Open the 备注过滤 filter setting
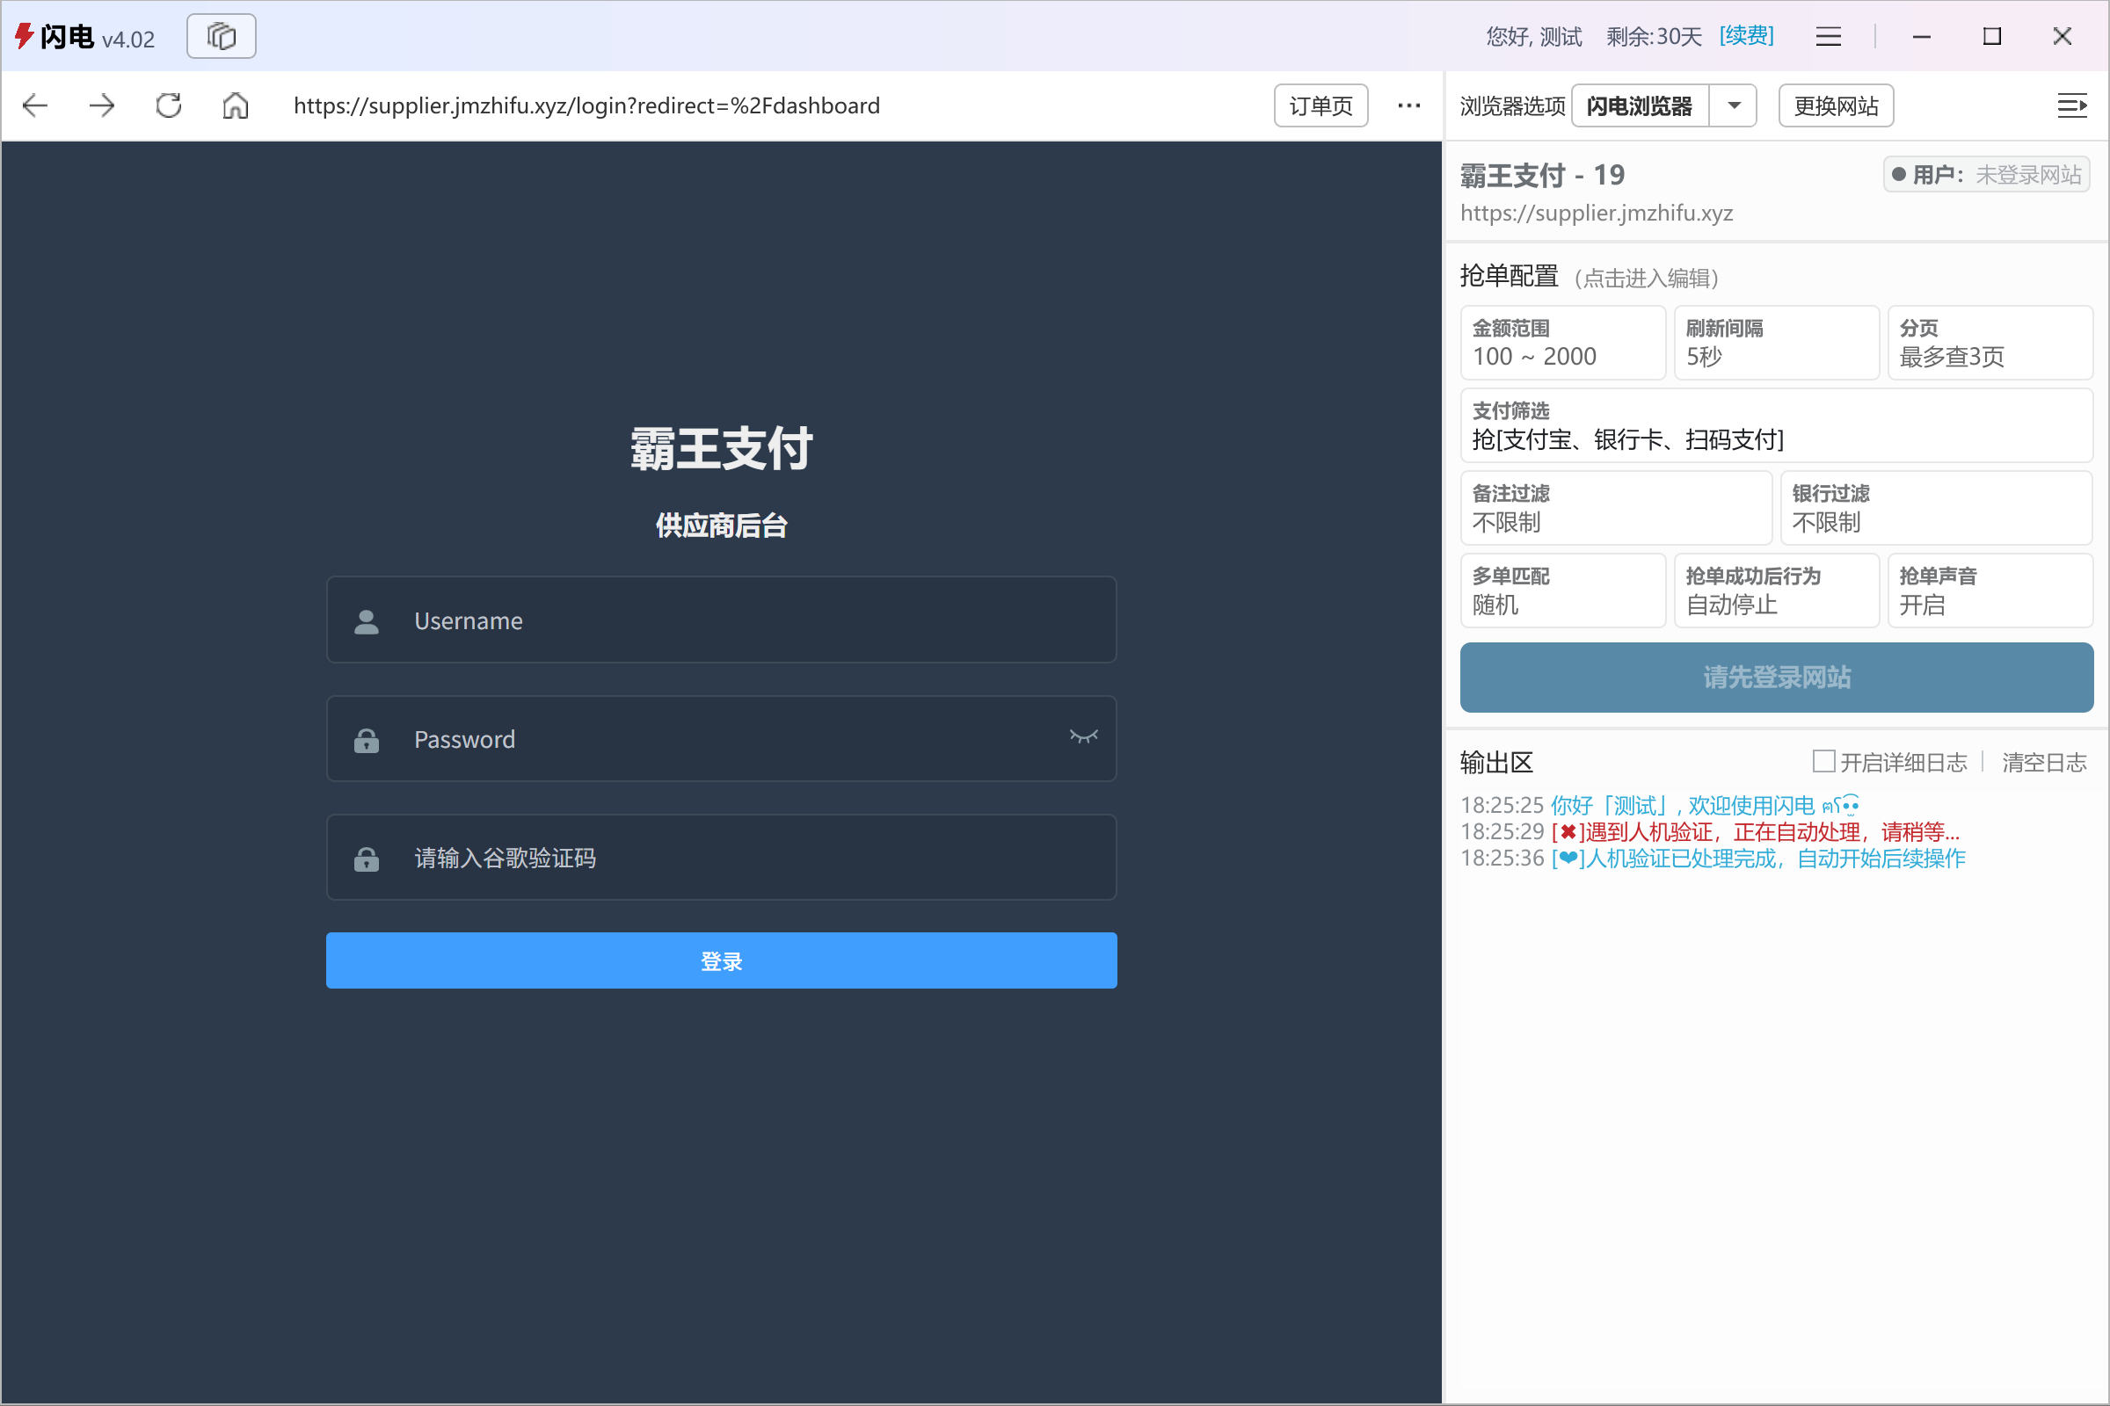Image resolution: width=2110 pixels, height=1406 pixels. point(1615,507)
